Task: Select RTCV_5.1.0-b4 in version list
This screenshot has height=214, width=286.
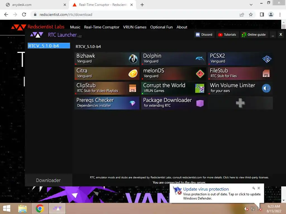Action: (x=49, y=46)
